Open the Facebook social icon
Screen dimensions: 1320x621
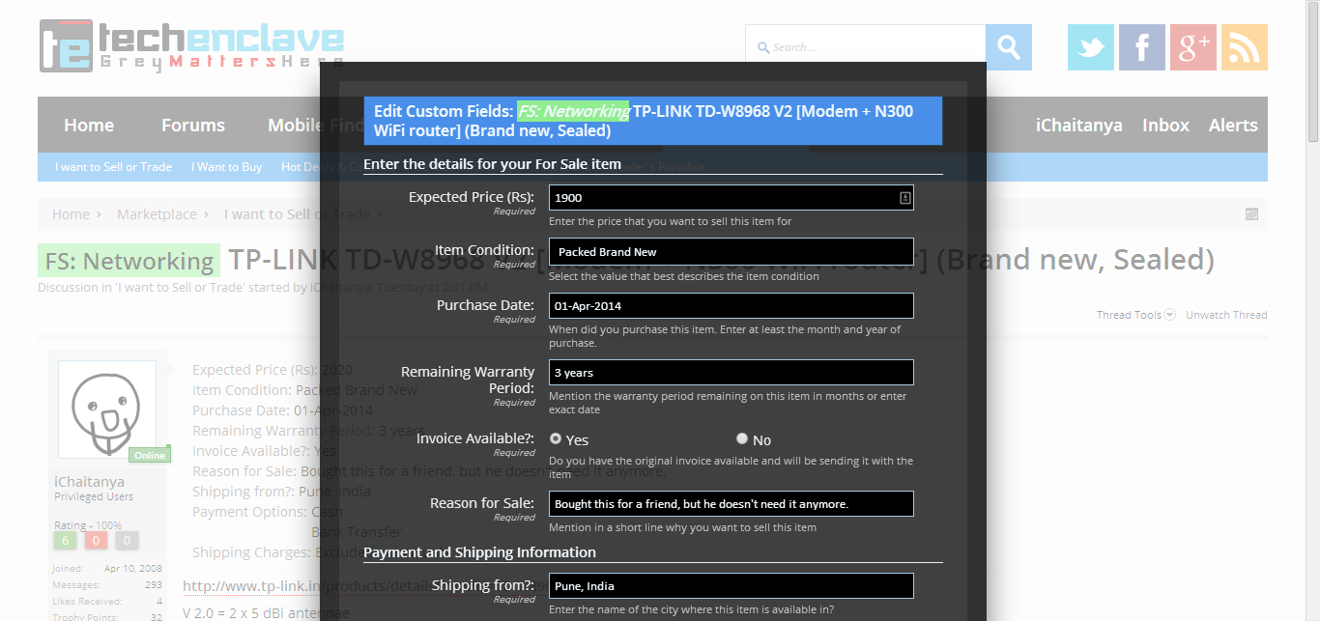click(x=1142, y=47)
